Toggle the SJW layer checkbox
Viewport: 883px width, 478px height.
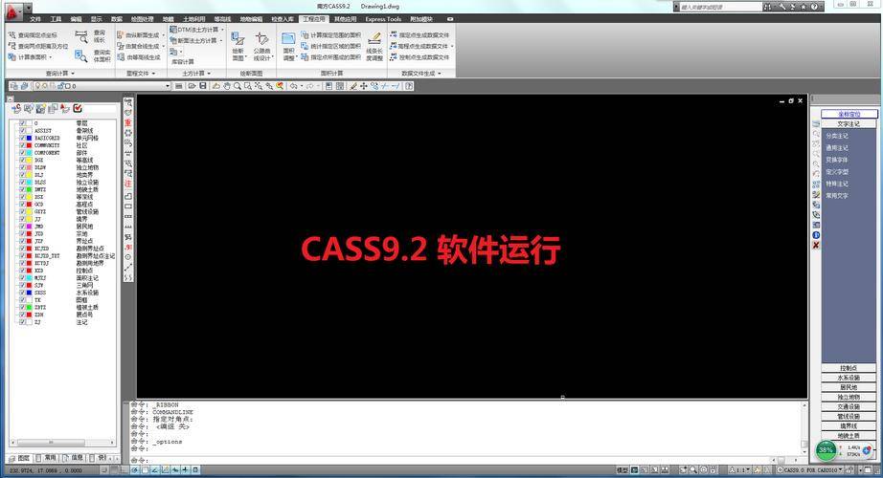[23, 286]
